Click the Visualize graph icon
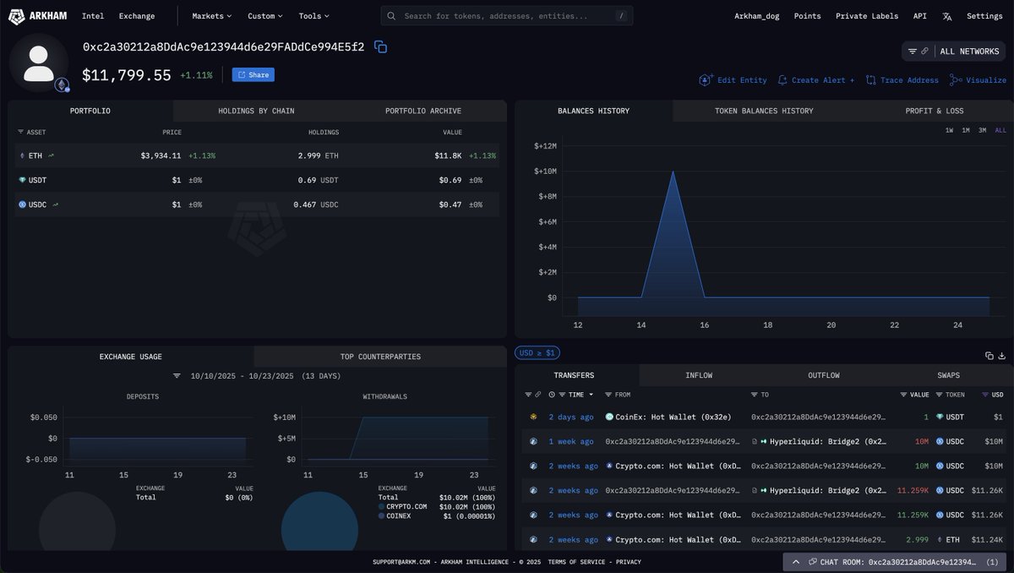This screenshot has width=1014, height=573. (x=955, y=80)
